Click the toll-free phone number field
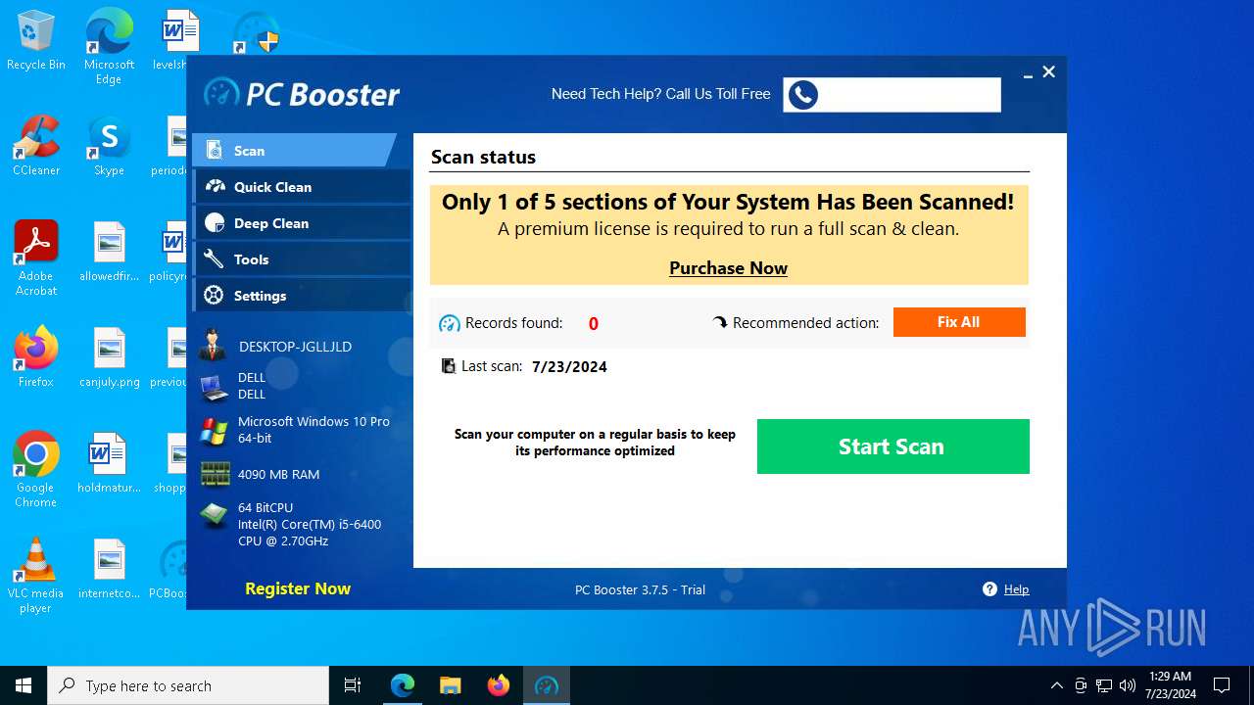The height and width of the screenshot is (705, 1254). (x=892, y=95)
